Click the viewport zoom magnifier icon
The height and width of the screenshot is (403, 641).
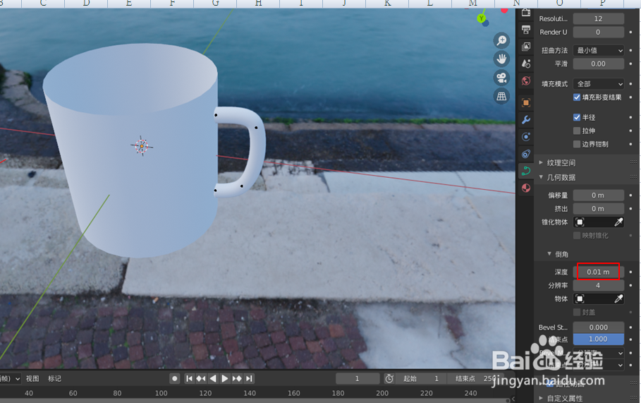click(501, 40)
